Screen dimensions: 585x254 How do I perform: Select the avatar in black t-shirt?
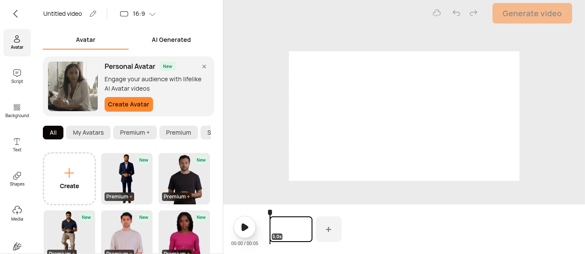pyautogui.click(x=184, y=179)
